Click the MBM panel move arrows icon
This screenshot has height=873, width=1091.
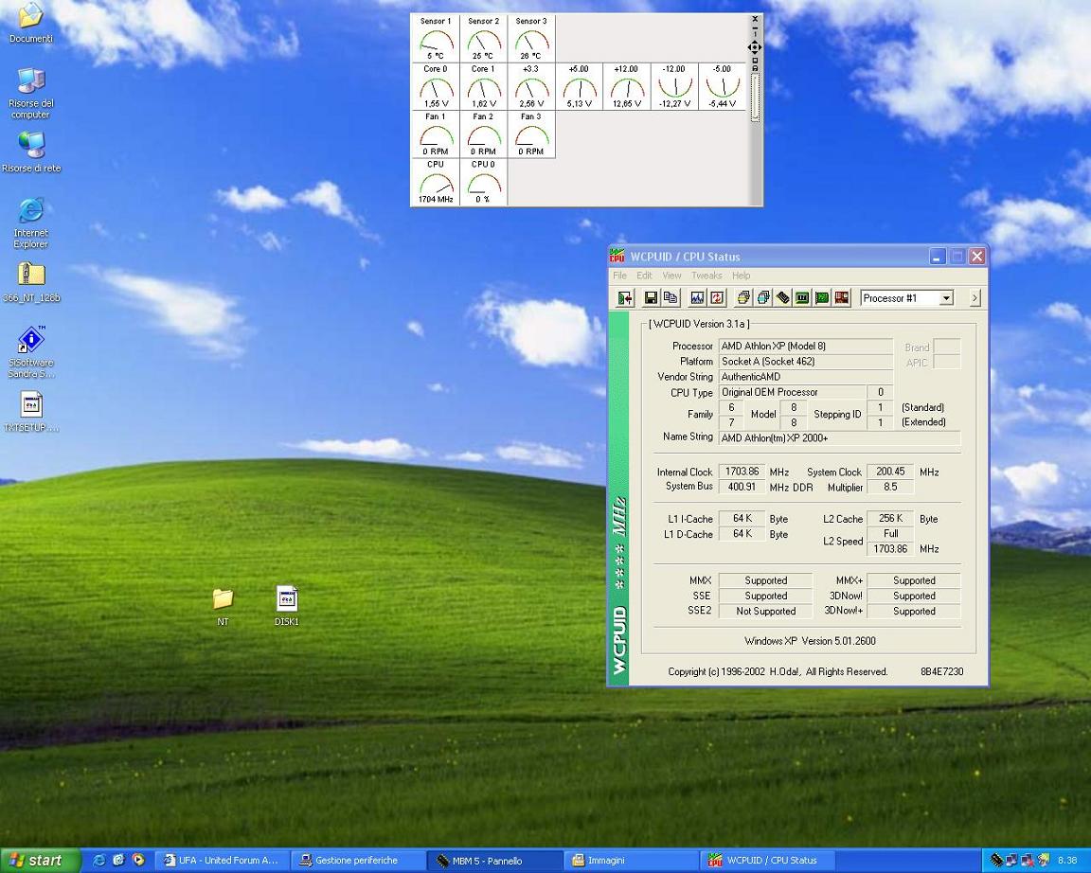coord(754,47)
